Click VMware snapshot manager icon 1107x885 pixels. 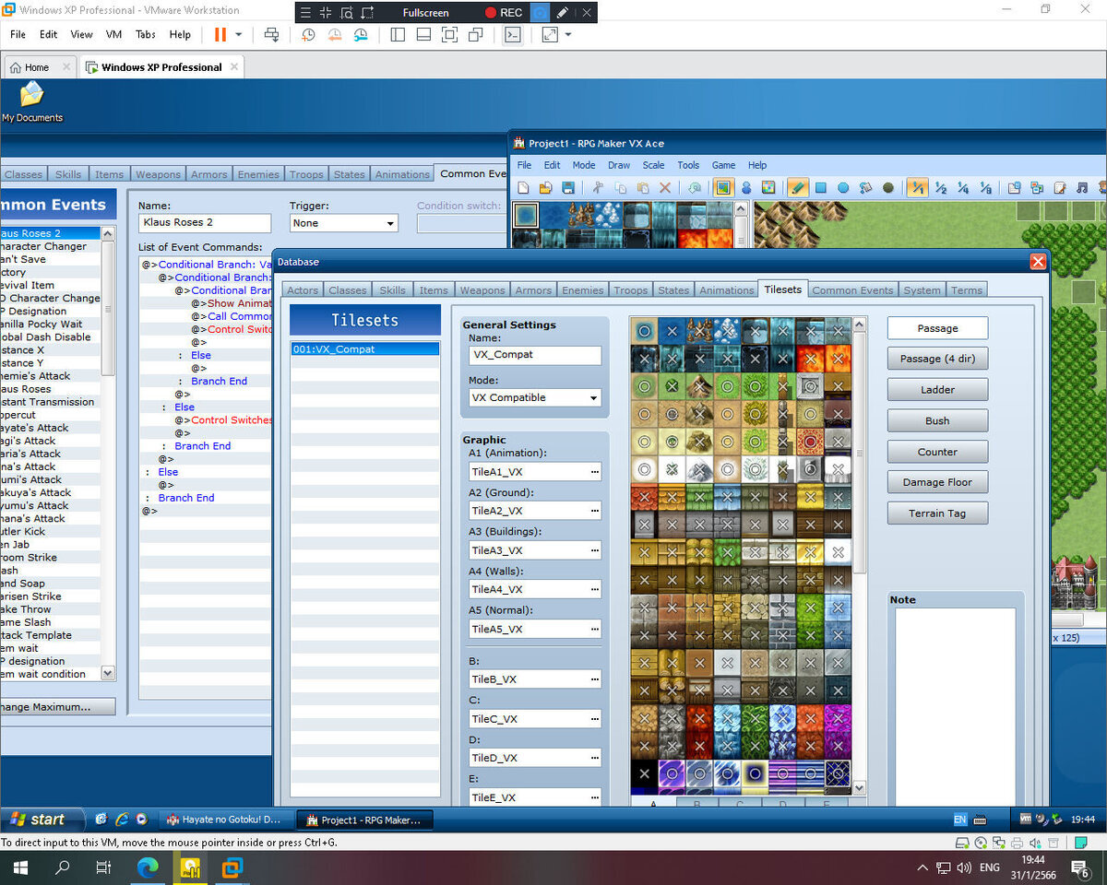coord(361,34)
